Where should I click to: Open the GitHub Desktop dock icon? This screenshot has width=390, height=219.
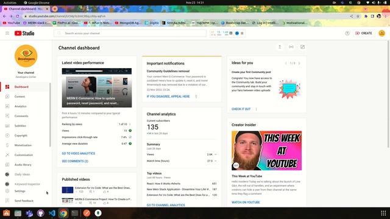(41, 213)
